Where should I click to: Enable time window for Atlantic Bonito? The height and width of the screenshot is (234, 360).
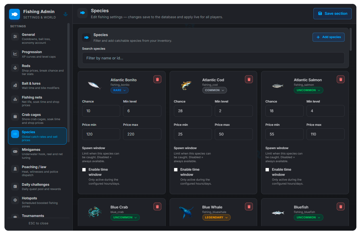[x=84, y=170]
